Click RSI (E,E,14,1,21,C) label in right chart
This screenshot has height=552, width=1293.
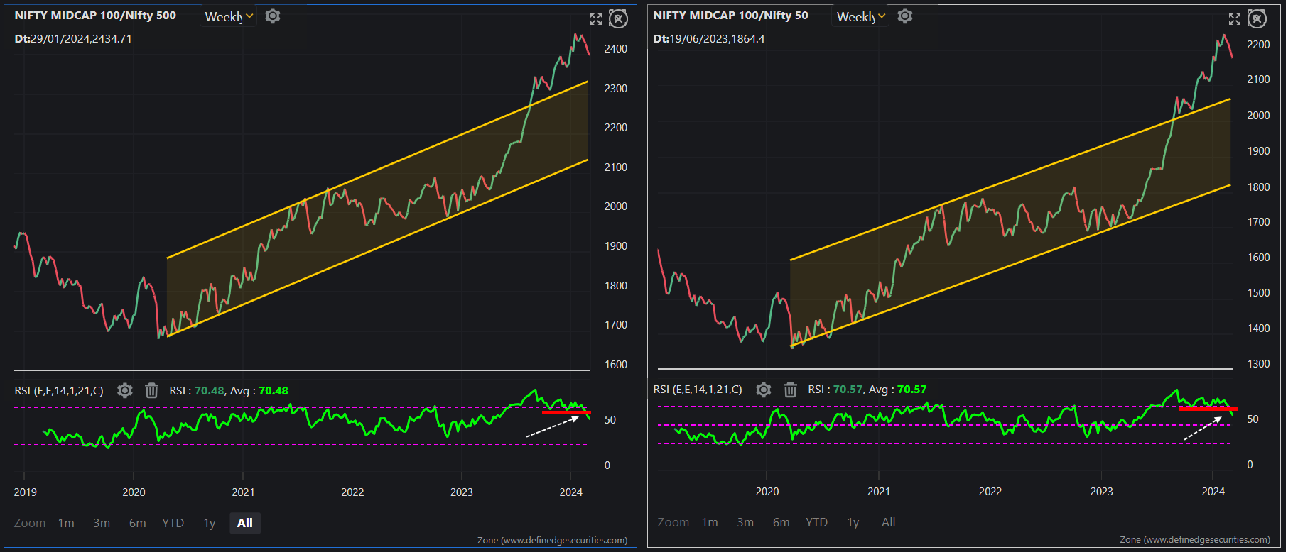click(x=698, y=389)
